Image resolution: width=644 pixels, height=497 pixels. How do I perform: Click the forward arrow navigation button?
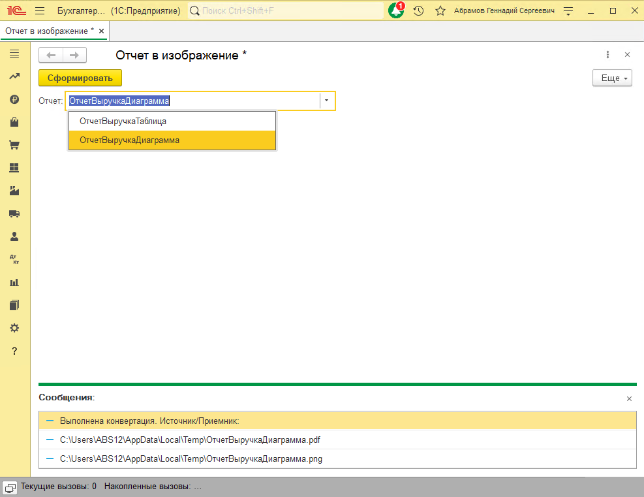(74, 55)
